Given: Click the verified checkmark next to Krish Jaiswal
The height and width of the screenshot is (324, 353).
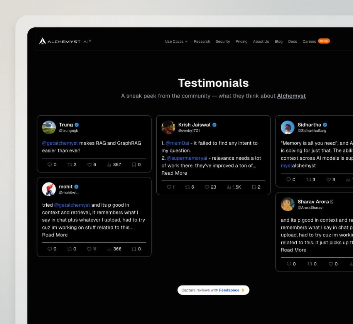Looking at the screenshot, I should pos(214,125).
